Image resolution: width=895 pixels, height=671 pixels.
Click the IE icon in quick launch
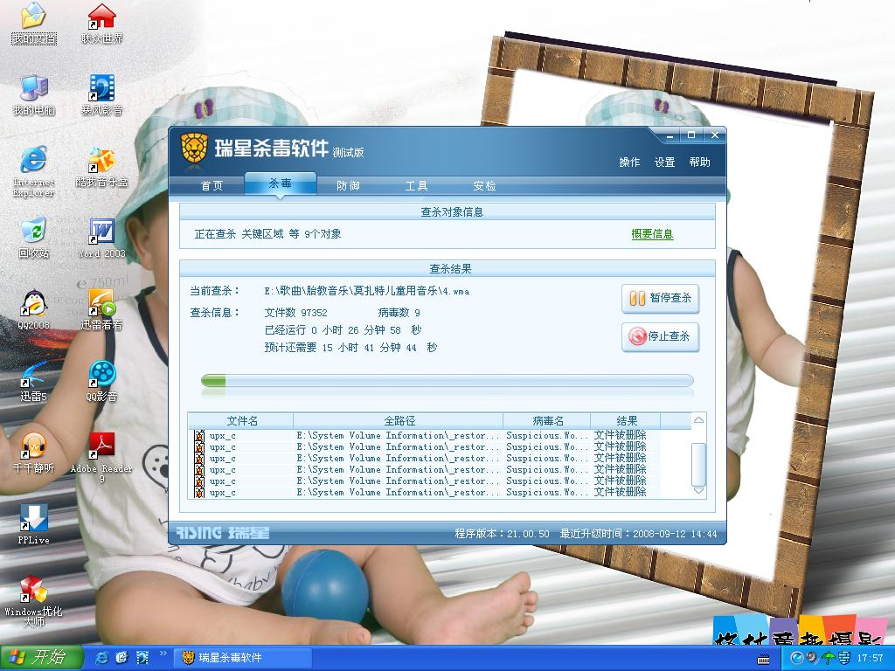(x=102, y=658)
